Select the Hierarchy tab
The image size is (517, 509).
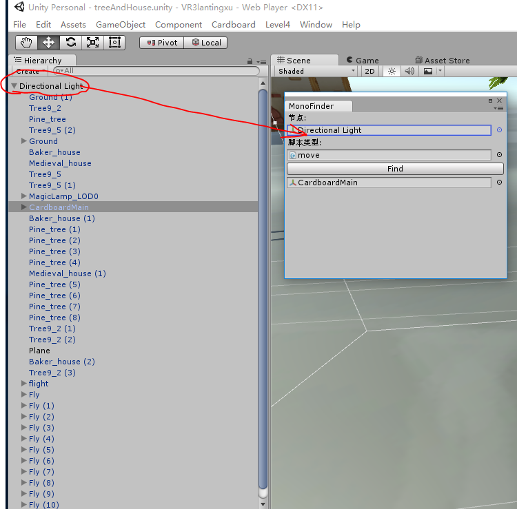point(43,61)
